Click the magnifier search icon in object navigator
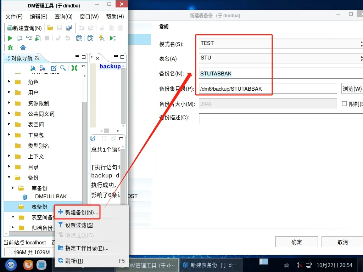The height and width of the screenshot is (272, 363). click(63, 68)
